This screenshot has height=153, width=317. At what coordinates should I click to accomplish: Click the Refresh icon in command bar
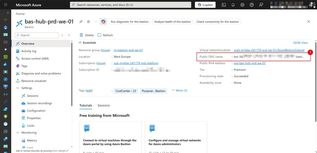[99, 35]
